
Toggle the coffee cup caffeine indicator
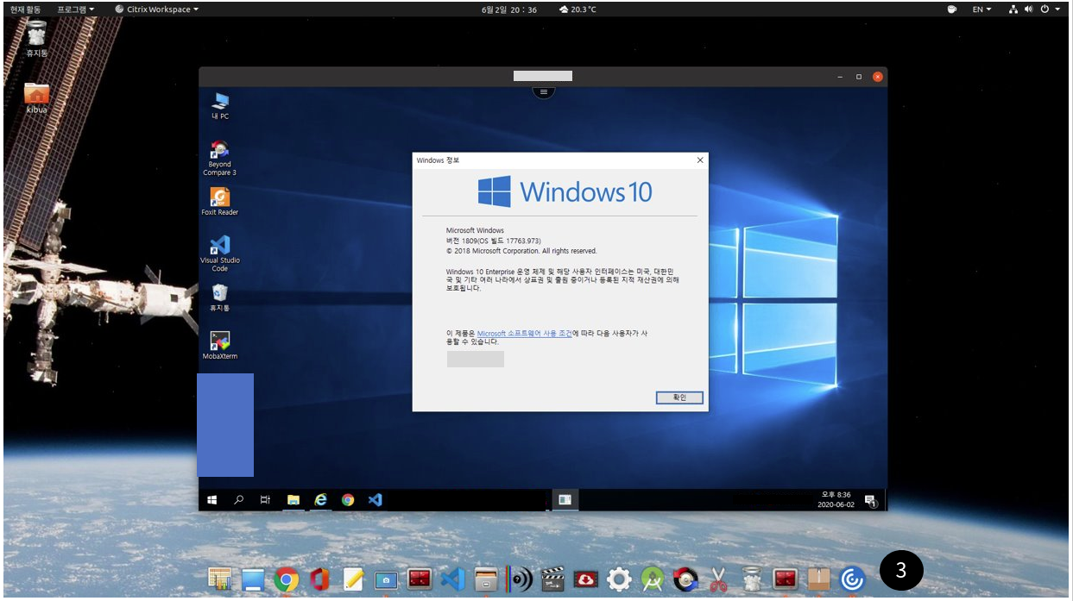952,9
